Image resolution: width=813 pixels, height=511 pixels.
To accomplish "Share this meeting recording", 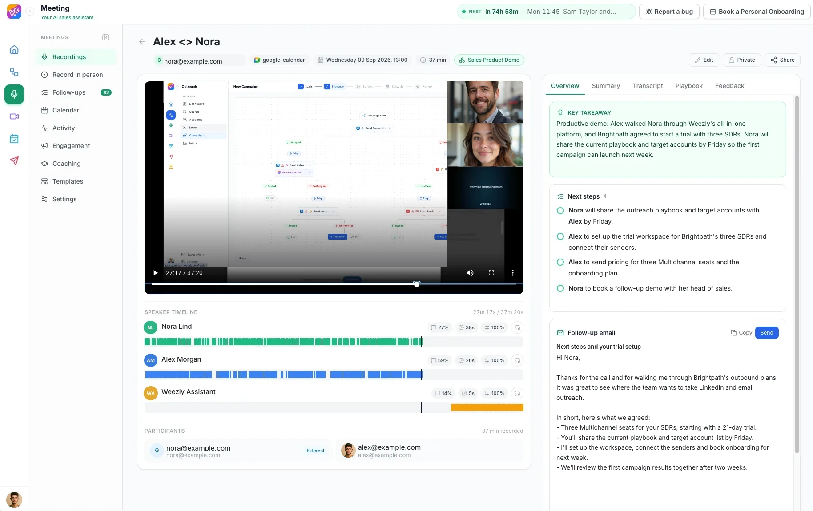I will (x=782, y=60).
